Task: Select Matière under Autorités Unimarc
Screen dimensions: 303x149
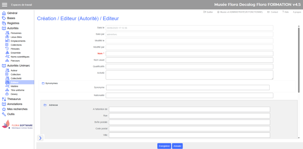Action: 14,86
